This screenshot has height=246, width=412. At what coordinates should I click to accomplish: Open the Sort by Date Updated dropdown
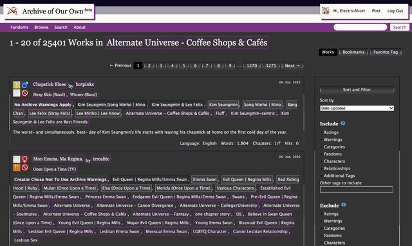(357, 108)
